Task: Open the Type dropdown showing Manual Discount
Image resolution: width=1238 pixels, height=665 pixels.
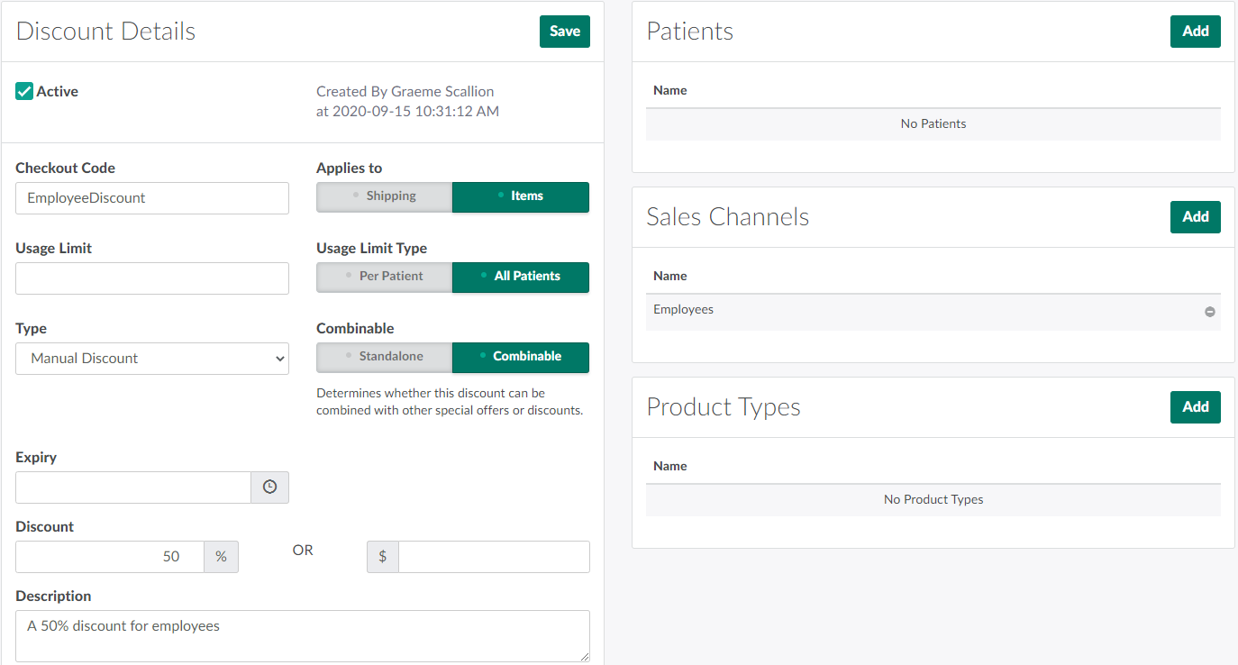Action: click(152, 359)
